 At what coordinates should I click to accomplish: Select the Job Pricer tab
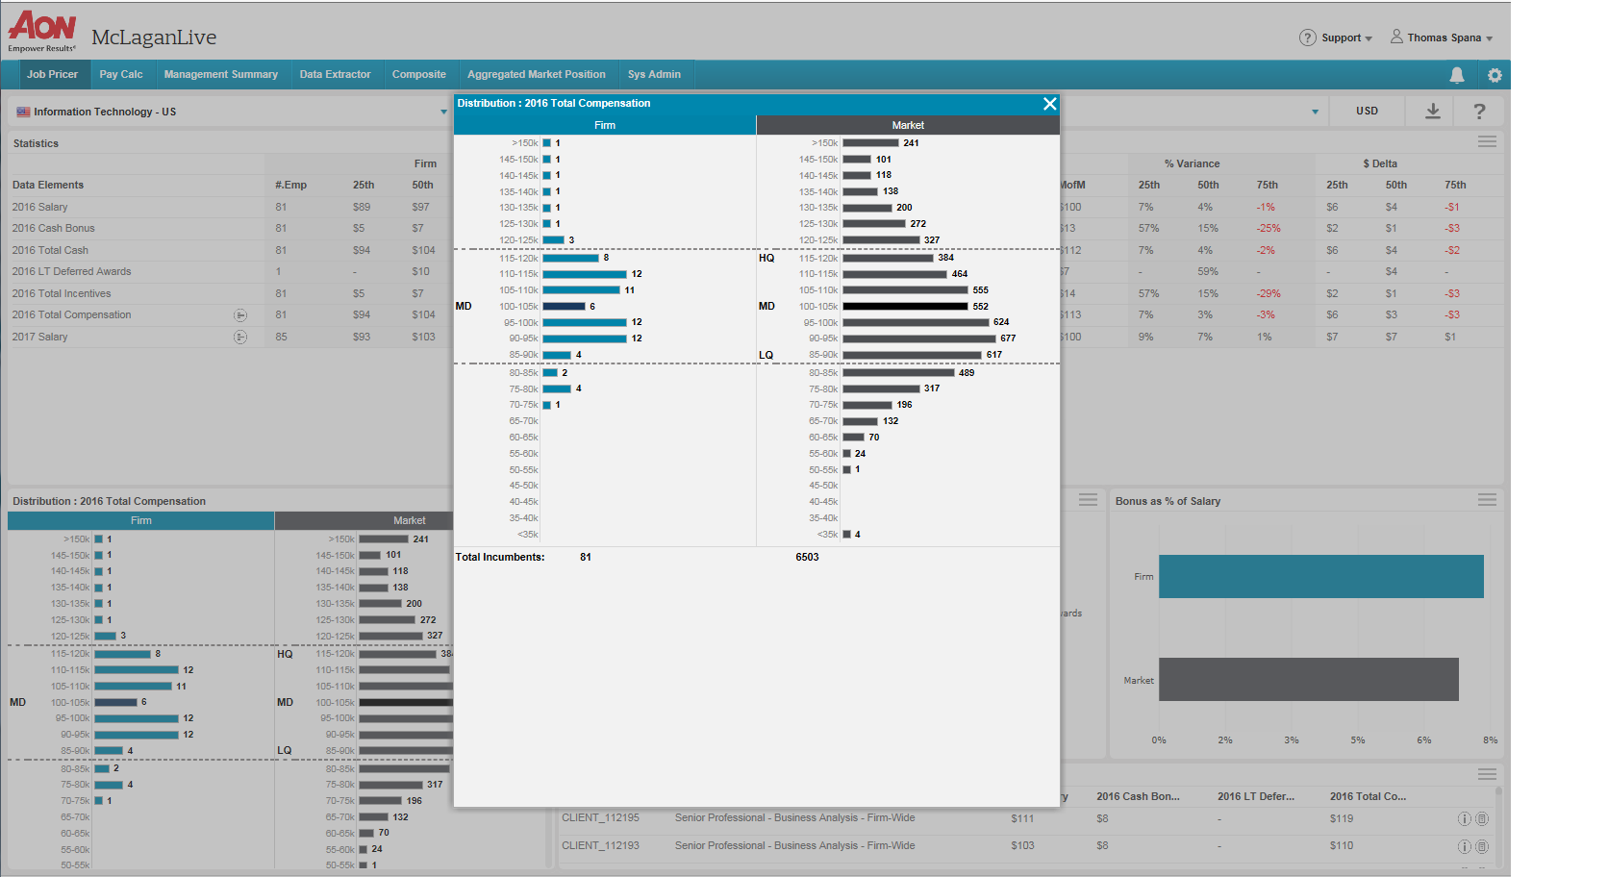[52, 74]
